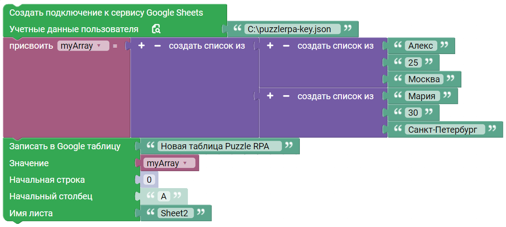Click создать список из label beside Алекс

point(336,46)
